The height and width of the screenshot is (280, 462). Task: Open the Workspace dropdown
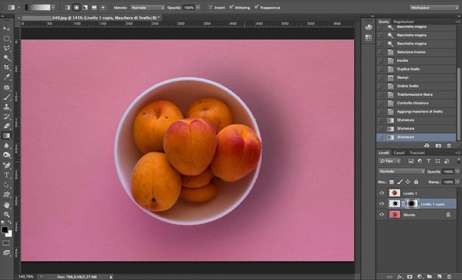click(434, 8)
